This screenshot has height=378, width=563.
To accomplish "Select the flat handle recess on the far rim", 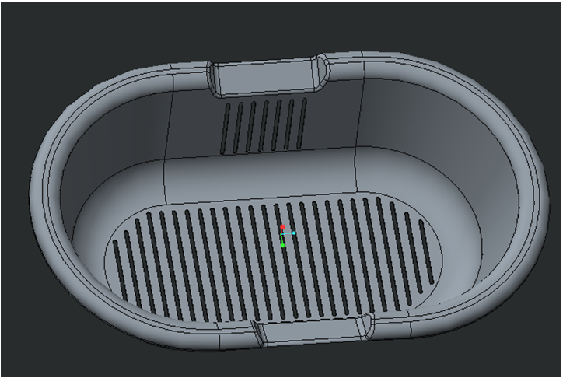I will (266, 77).
